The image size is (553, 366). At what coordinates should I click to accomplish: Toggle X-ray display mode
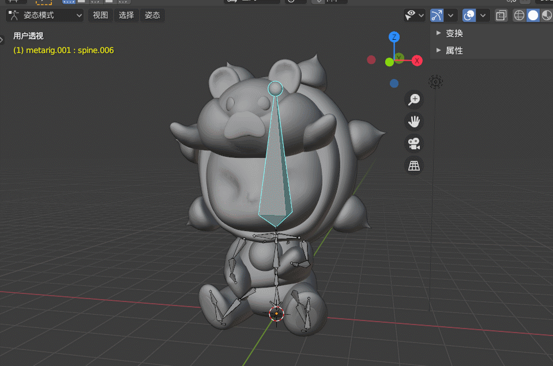tap(501, 15)
